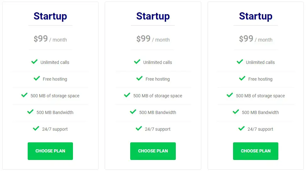Click the $99 / month price in middle card
Screen dimensions: 306x171
153,39
